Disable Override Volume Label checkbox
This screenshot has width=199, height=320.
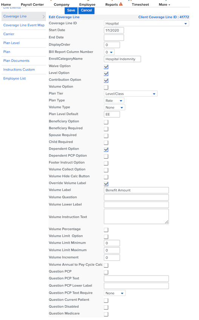pos(106,184)
